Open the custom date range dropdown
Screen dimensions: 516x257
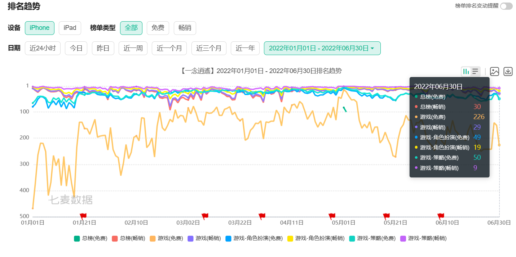click(x=322, y=48)
